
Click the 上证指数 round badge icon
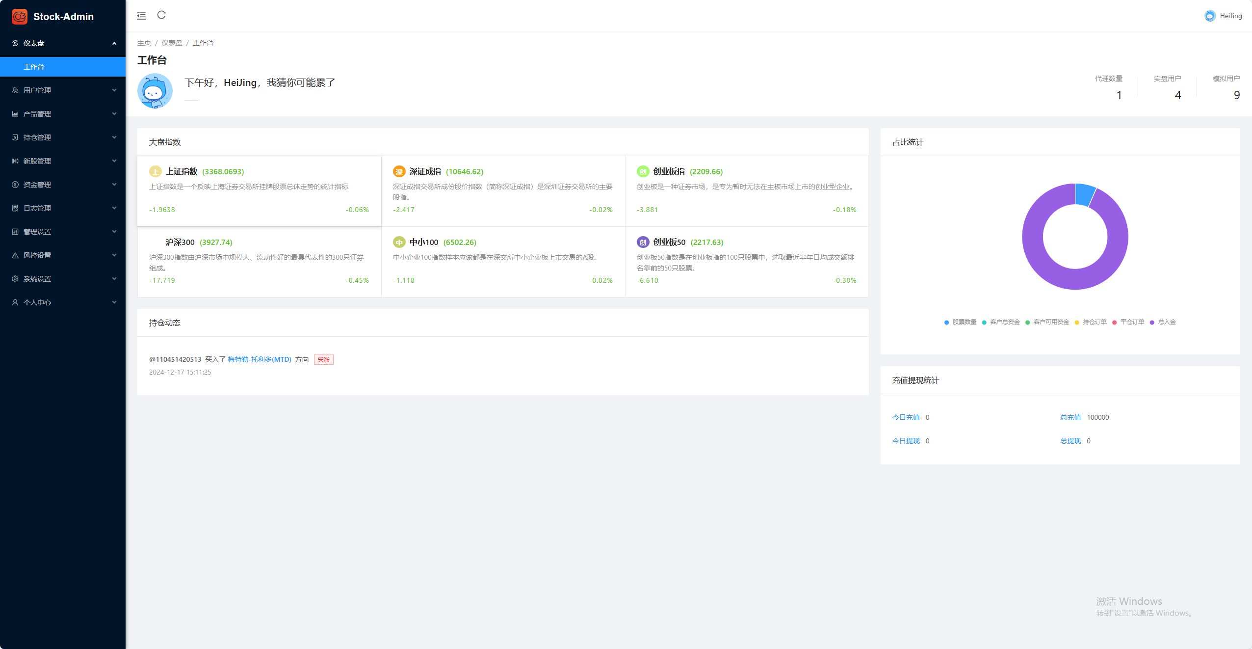[x=155, y=171]
